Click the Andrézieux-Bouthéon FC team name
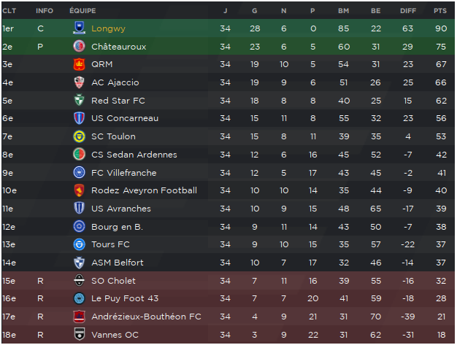The width and height of the screenshot is (457, 345). click(146, 317)
